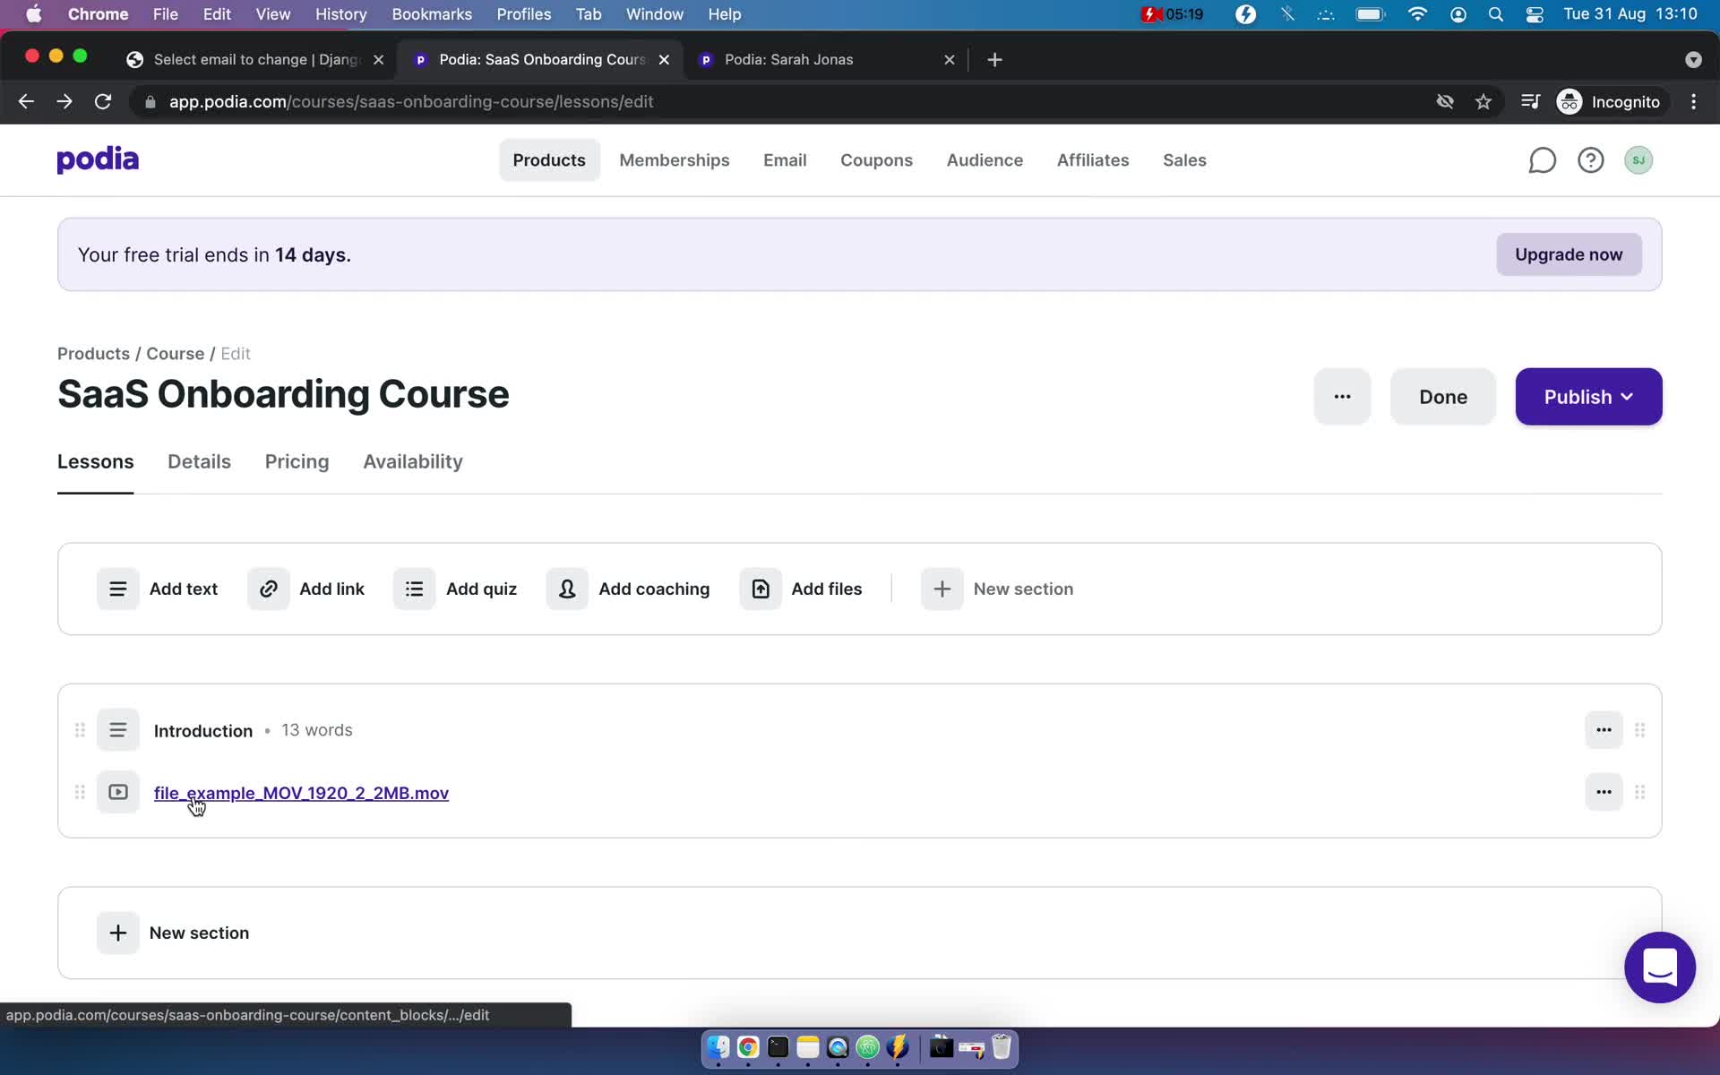Click the Add text lesson icon
This screenshot has width=1720, height=1075.
coord(117,589)
